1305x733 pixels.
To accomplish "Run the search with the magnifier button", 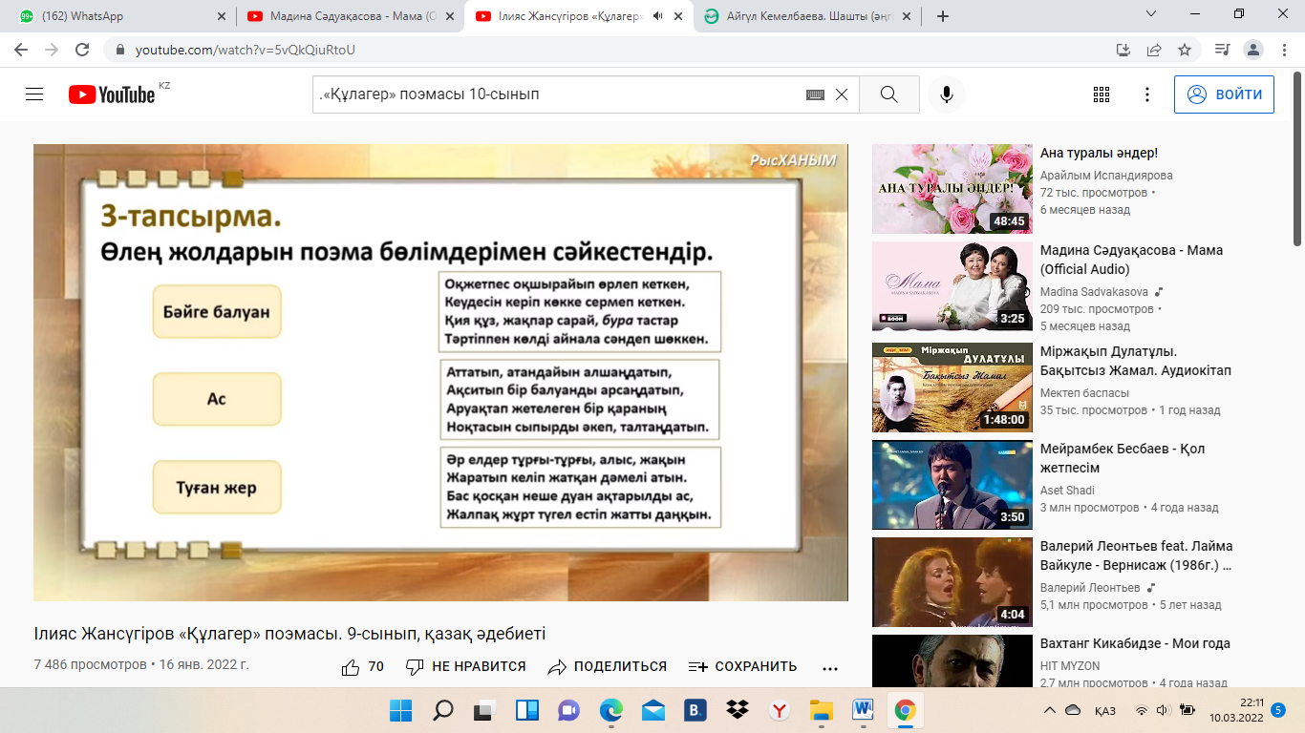I will pyautogui.click(x=888, y=94).
